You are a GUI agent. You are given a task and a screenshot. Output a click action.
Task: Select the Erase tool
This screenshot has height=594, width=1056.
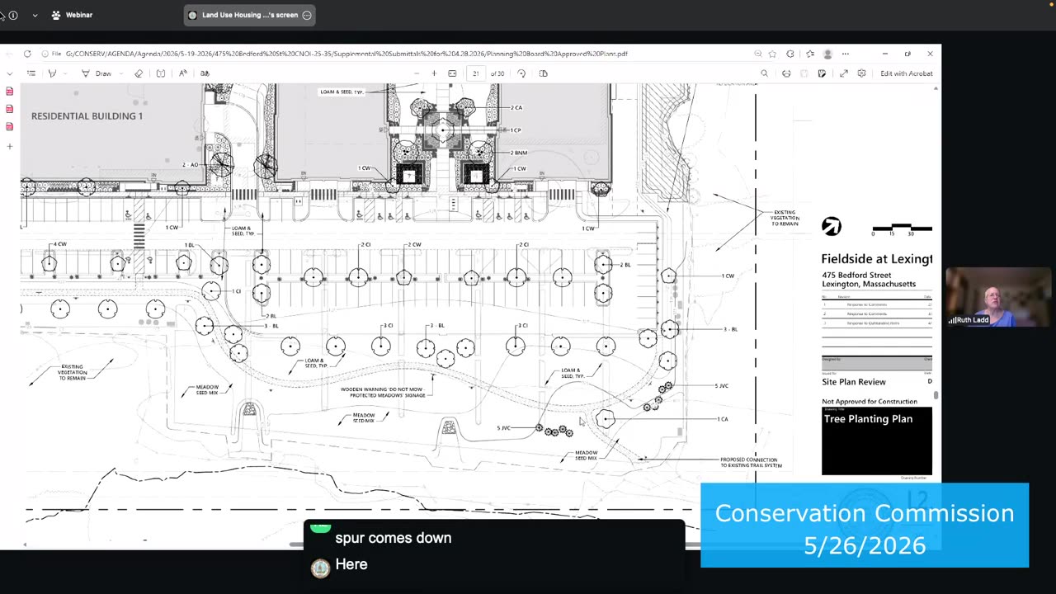pyautogui.click(x=139, y=73)
